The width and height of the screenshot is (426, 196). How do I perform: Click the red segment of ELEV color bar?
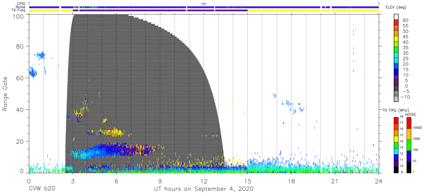pyautogui.click(x=396, y=23)
